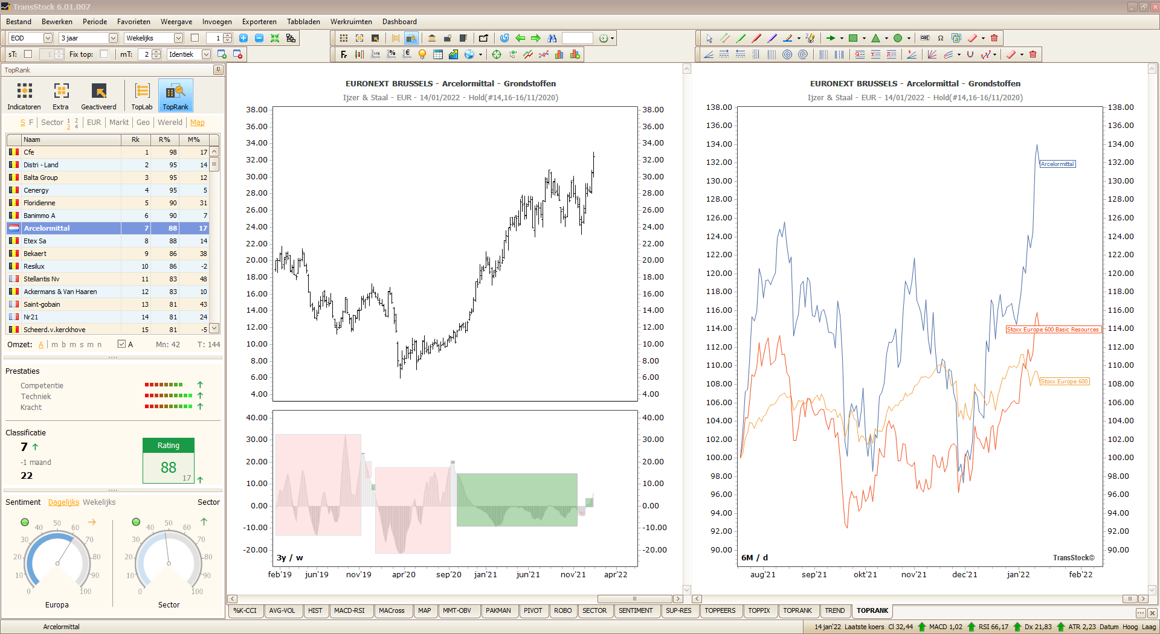Screen dimensions: 1160x634
Task: Switch to the SENTIMENT tab
Action: click(x=636, y=611)
